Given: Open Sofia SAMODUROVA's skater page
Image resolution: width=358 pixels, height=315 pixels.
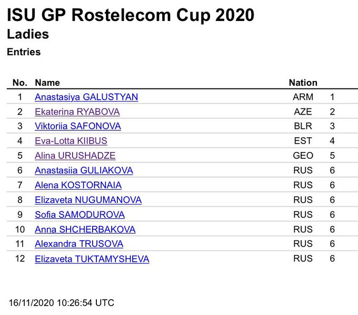Looking at the screenshot, I should point(79,215).
